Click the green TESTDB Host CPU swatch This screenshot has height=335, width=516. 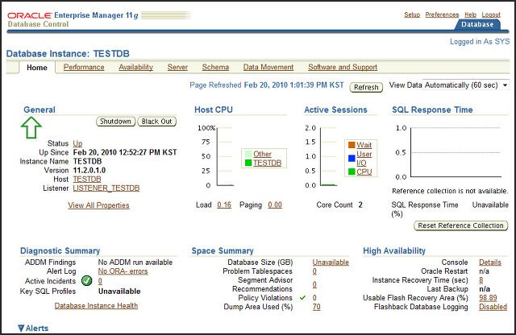tap(248, 163)
